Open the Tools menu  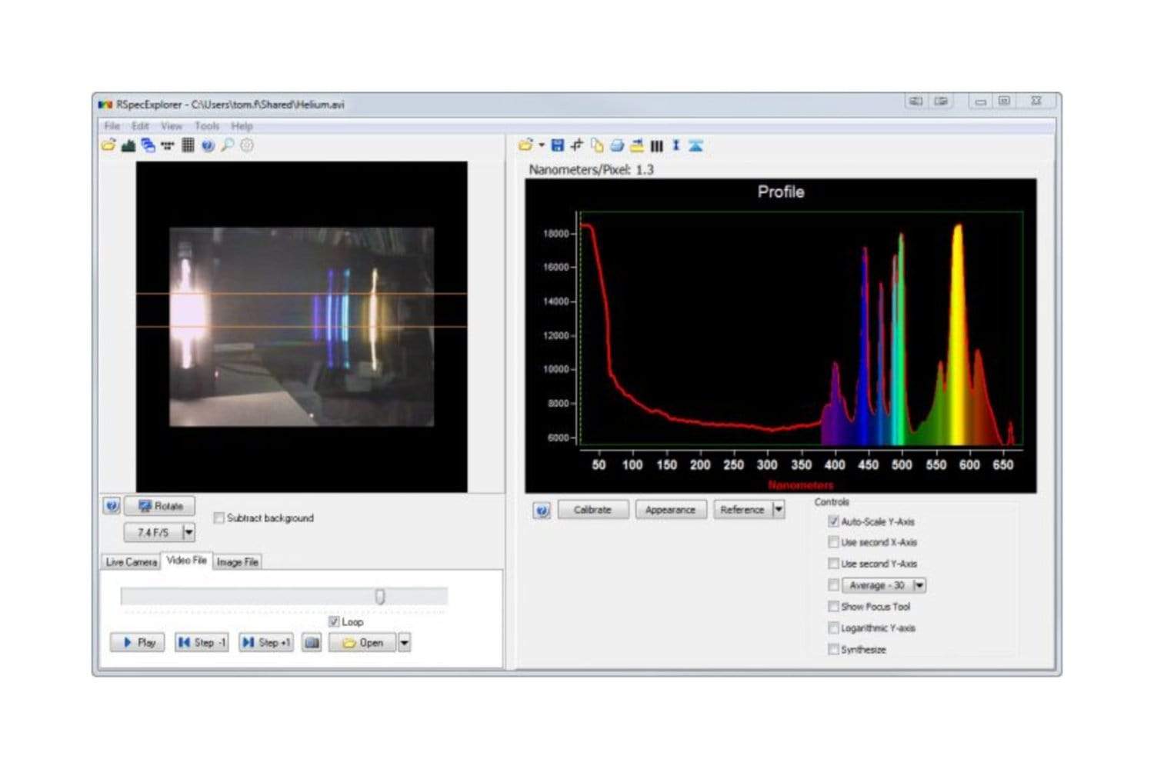click(207, 126)
